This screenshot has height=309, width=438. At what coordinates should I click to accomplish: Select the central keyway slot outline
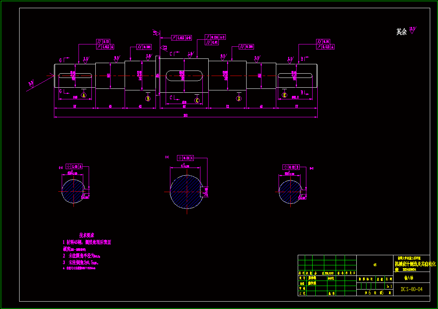[x=184, y=76]
